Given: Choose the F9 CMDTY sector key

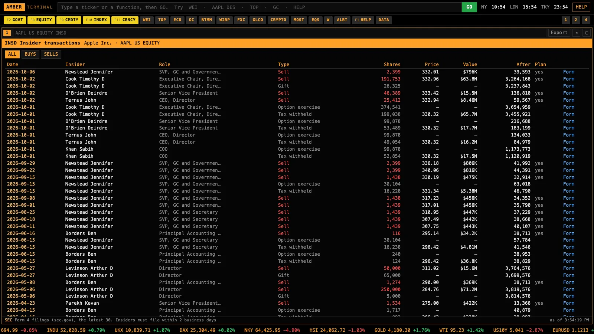Looking at the screenshot, I should [69, 20].
